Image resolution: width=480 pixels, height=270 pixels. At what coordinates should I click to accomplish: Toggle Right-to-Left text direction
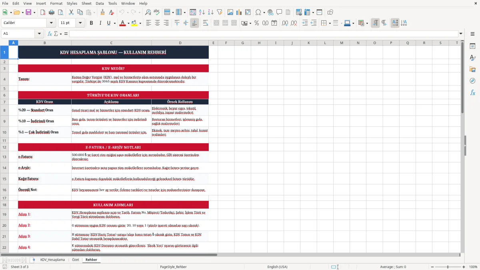click(384, 23)
